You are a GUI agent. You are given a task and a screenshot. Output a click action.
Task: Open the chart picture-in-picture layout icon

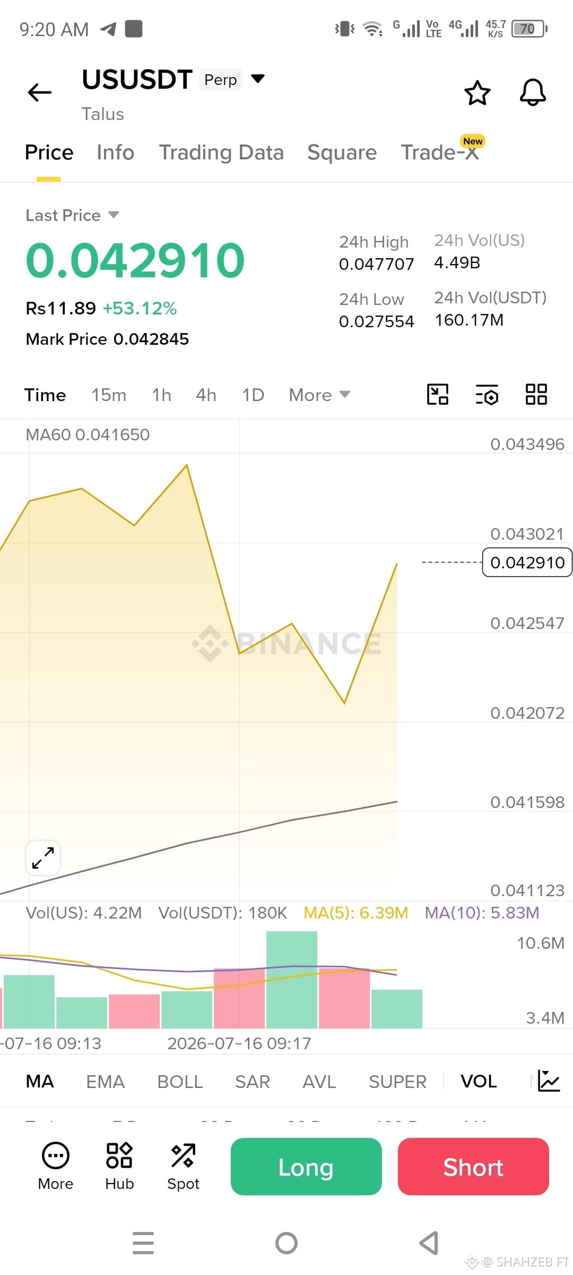click(438, 395)
